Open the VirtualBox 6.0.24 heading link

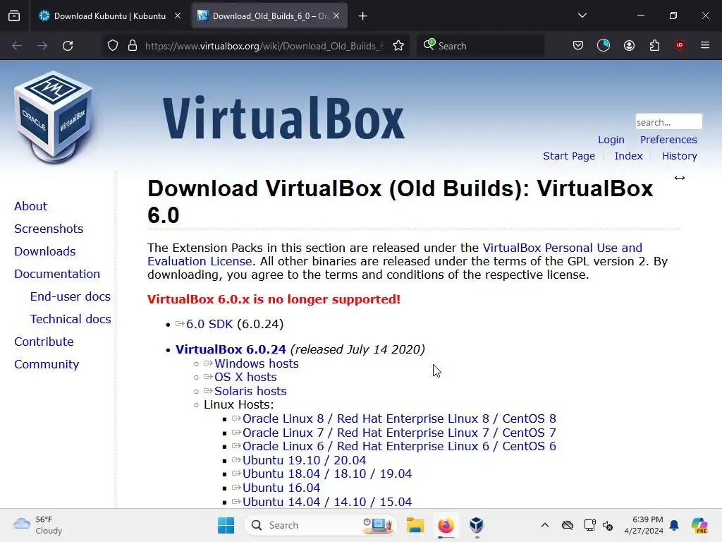coord(231,349)
